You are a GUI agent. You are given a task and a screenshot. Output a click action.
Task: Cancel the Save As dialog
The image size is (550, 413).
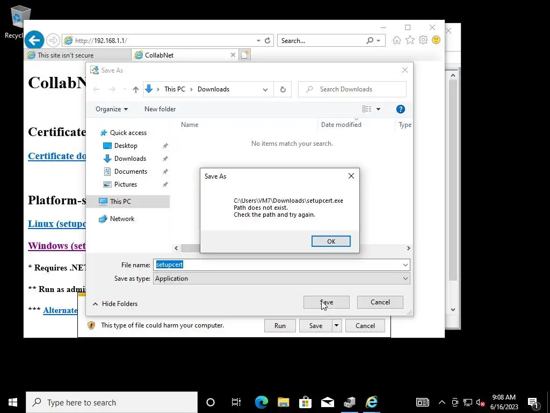pyautogui.click(x=380, y=302)
